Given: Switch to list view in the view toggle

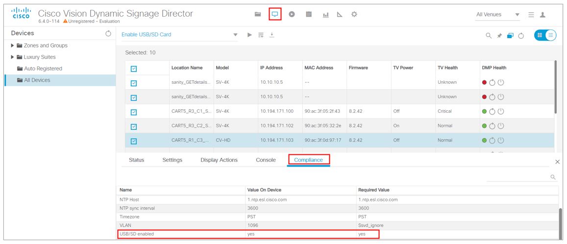Looking at the screenshot, I should (551, 35).
